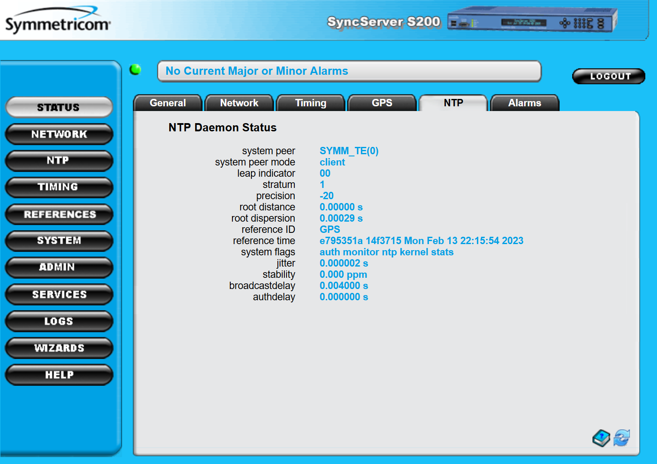
Task: Open the HELP sidebar section
Action: (x=59, y=375)
